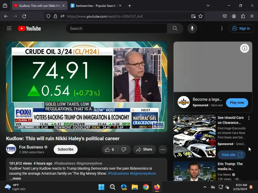258x193 pixels.
Task: Go back to previous page
Action: tap(6, 16)
